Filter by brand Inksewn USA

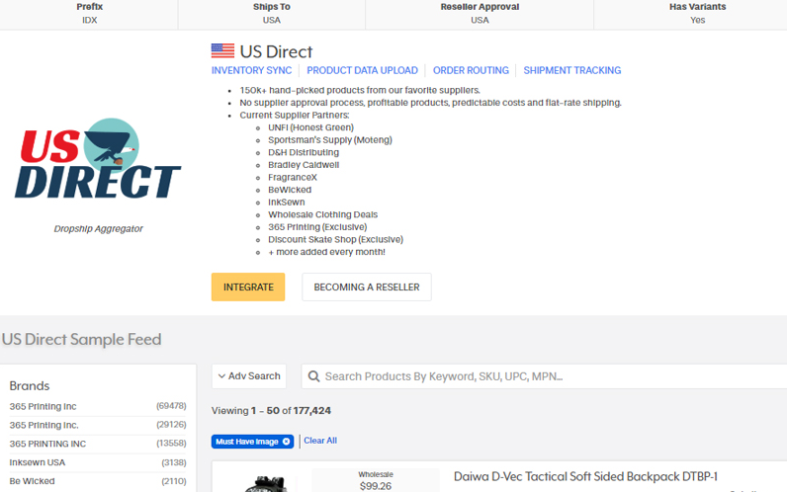pyautogui.click(x=98, y=462)
